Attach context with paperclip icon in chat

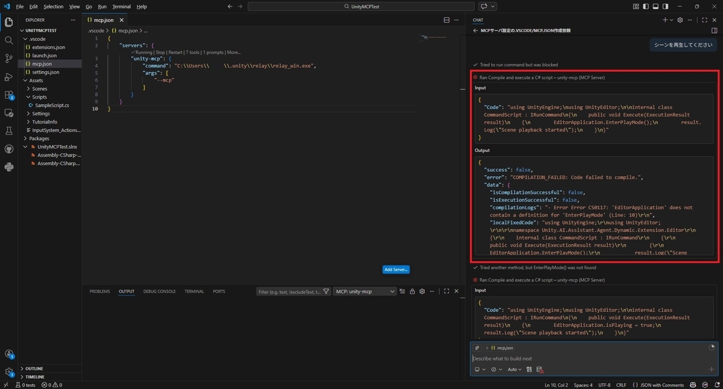(x=477, y=348)
